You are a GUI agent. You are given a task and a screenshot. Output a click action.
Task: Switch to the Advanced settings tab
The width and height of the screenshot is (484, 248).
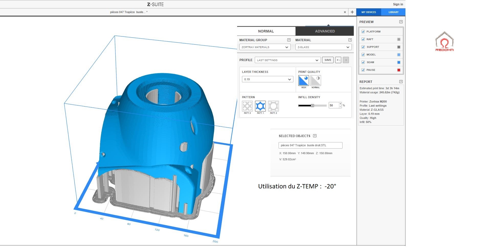(x=325, y=31)
